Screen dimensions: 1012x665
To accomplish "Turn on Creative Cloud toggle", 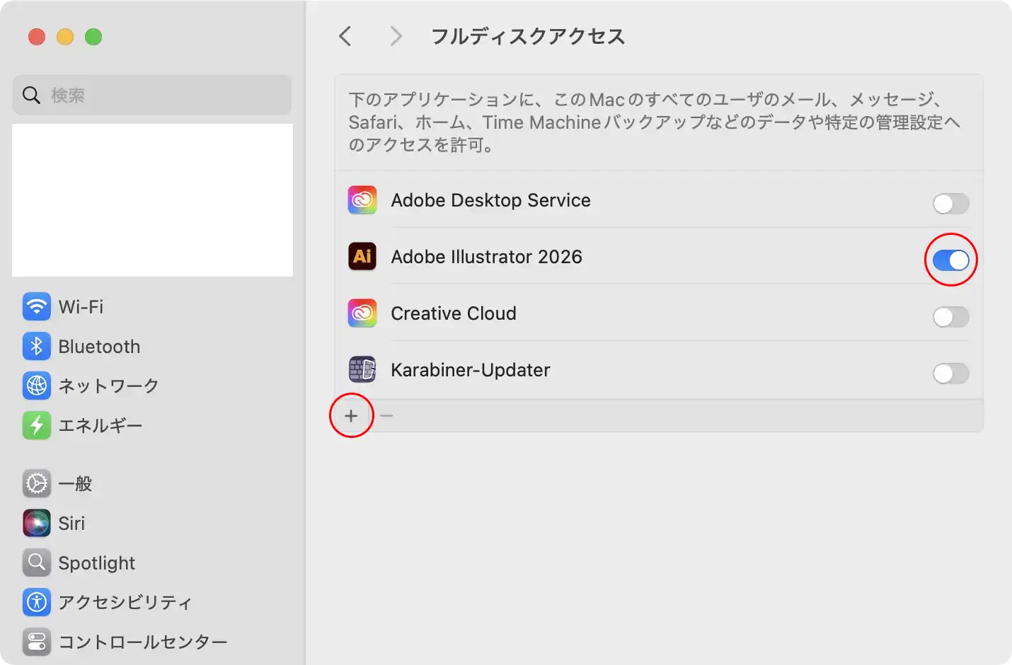I will (x=950, y=317).
